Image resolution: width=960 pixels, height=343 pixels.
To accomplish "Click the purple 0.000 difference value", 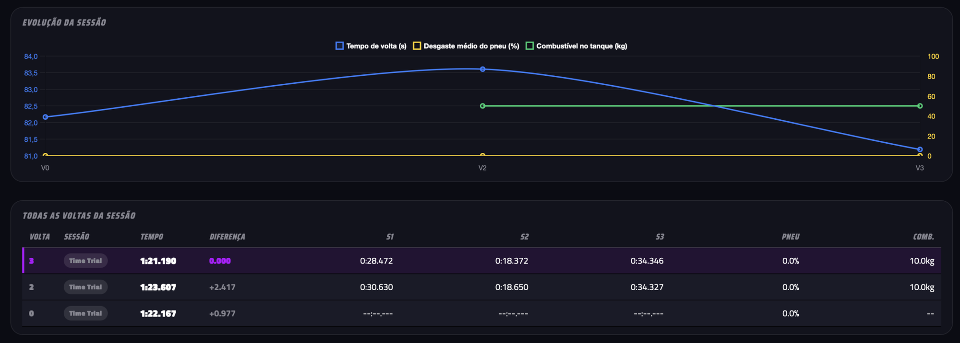I will pos(220,261).
